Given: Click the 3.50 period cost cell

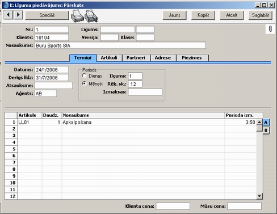Looking at the screenshot, I should tap(241, 122).
